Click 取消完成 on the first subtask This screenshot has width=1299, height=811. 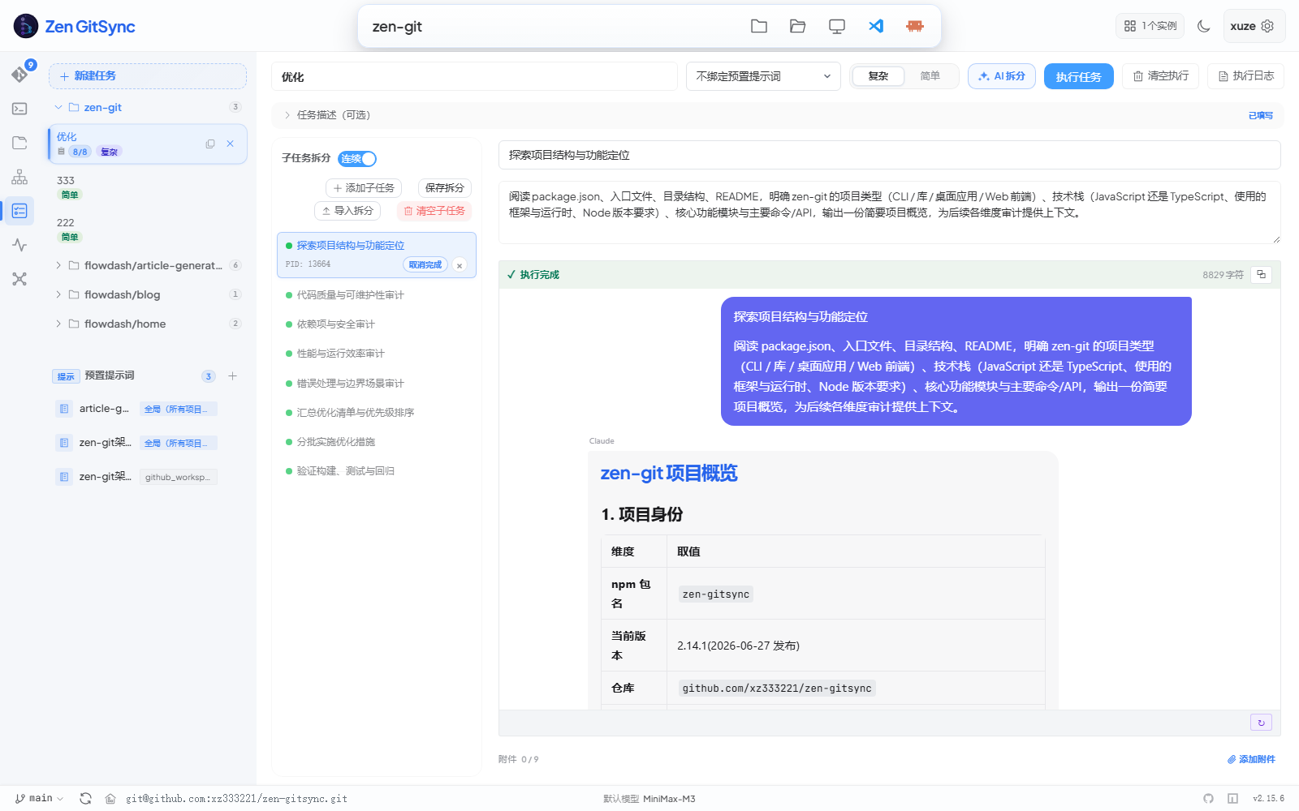pos(425,265)
